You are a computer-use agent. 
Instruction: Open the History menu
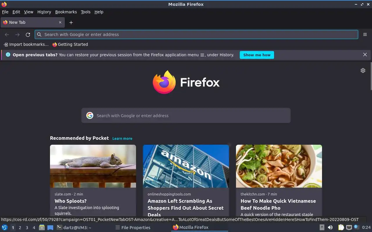[x=44, y=12]
